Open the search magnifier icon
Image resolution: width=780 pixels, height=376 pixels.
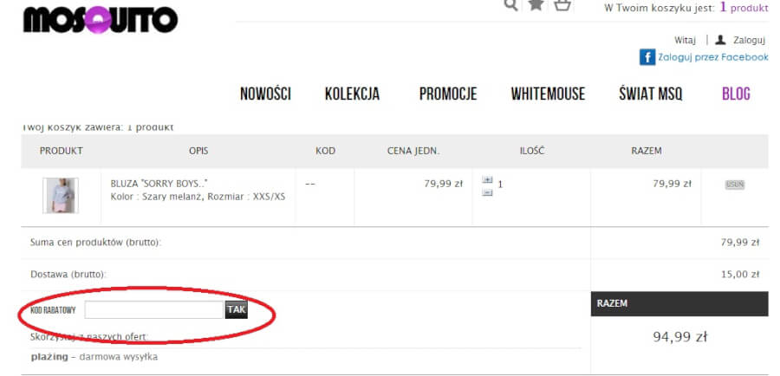click(510, 5)
